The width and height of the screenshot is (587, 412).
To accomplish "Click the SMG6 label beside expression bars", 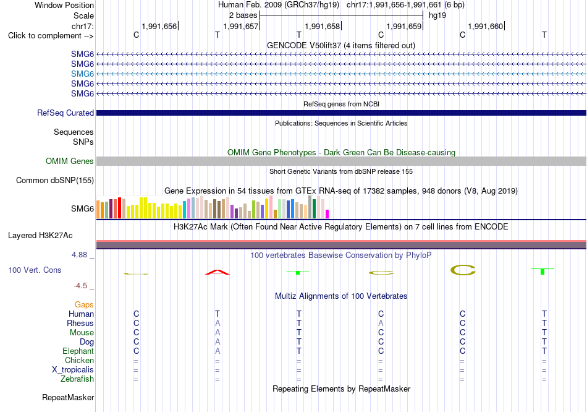I will pos(82,208).
